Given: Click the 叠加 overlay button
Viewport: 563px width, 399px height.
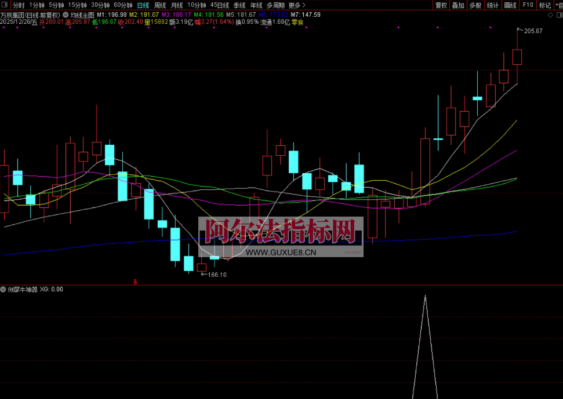Looking at the screenshot, I should pyautogui.click(x=458, y=5).
